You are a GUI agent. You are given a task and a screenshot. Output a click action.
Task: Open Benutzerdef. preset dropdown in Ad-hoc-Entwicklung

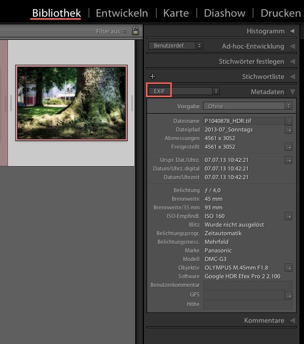pos(175,46)
